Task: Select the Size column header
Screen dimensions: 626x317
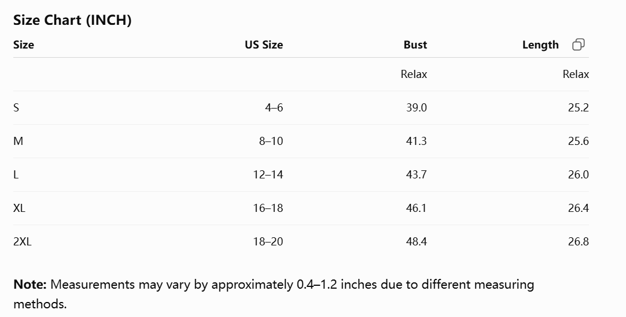Action: coord(24,44)
